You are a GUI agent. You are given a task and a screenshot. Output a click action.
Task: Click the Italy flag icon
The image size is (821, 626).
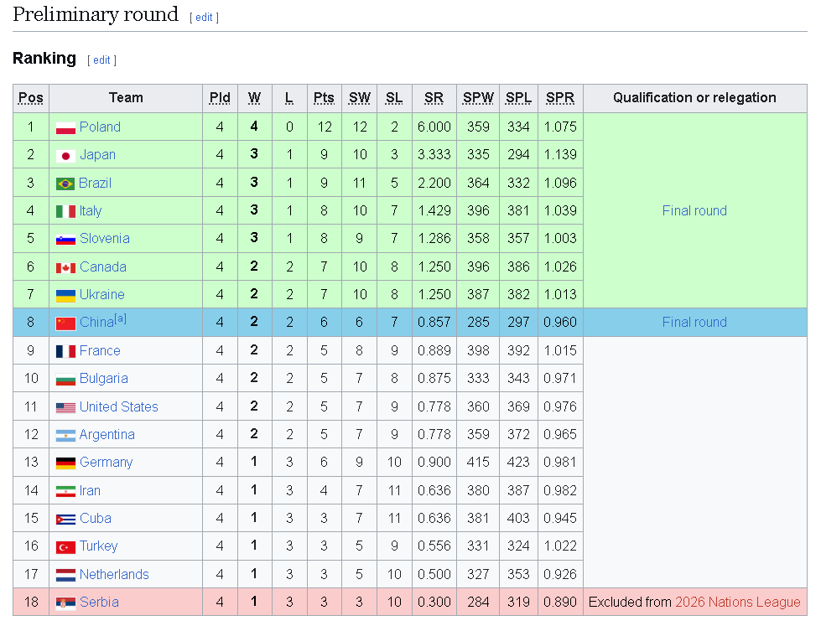pos(65,211)
